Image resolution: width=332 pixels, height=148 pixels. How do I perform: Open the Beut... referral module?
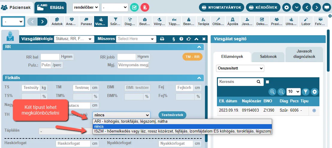pyautogui.click(x=145, y=21)
